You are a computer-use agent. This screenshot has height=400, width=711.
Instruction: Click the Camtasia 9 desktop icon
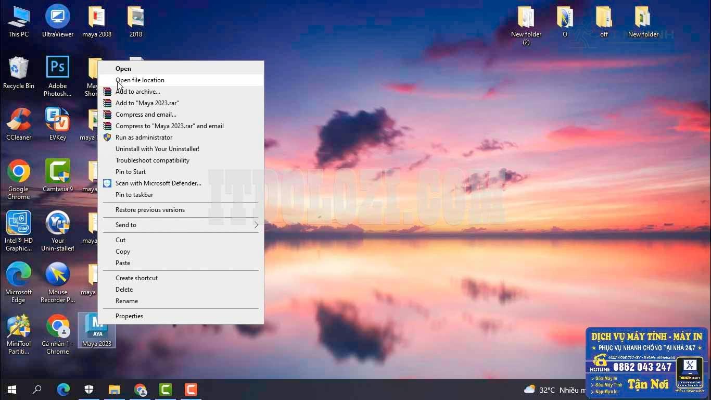(x=57, y=176)
